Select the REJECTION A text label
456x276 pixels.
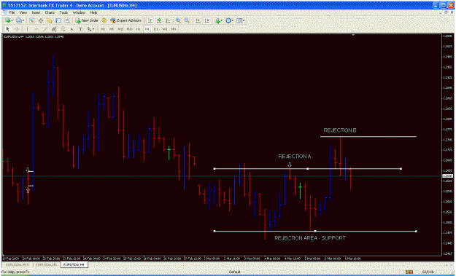(295, 157)
